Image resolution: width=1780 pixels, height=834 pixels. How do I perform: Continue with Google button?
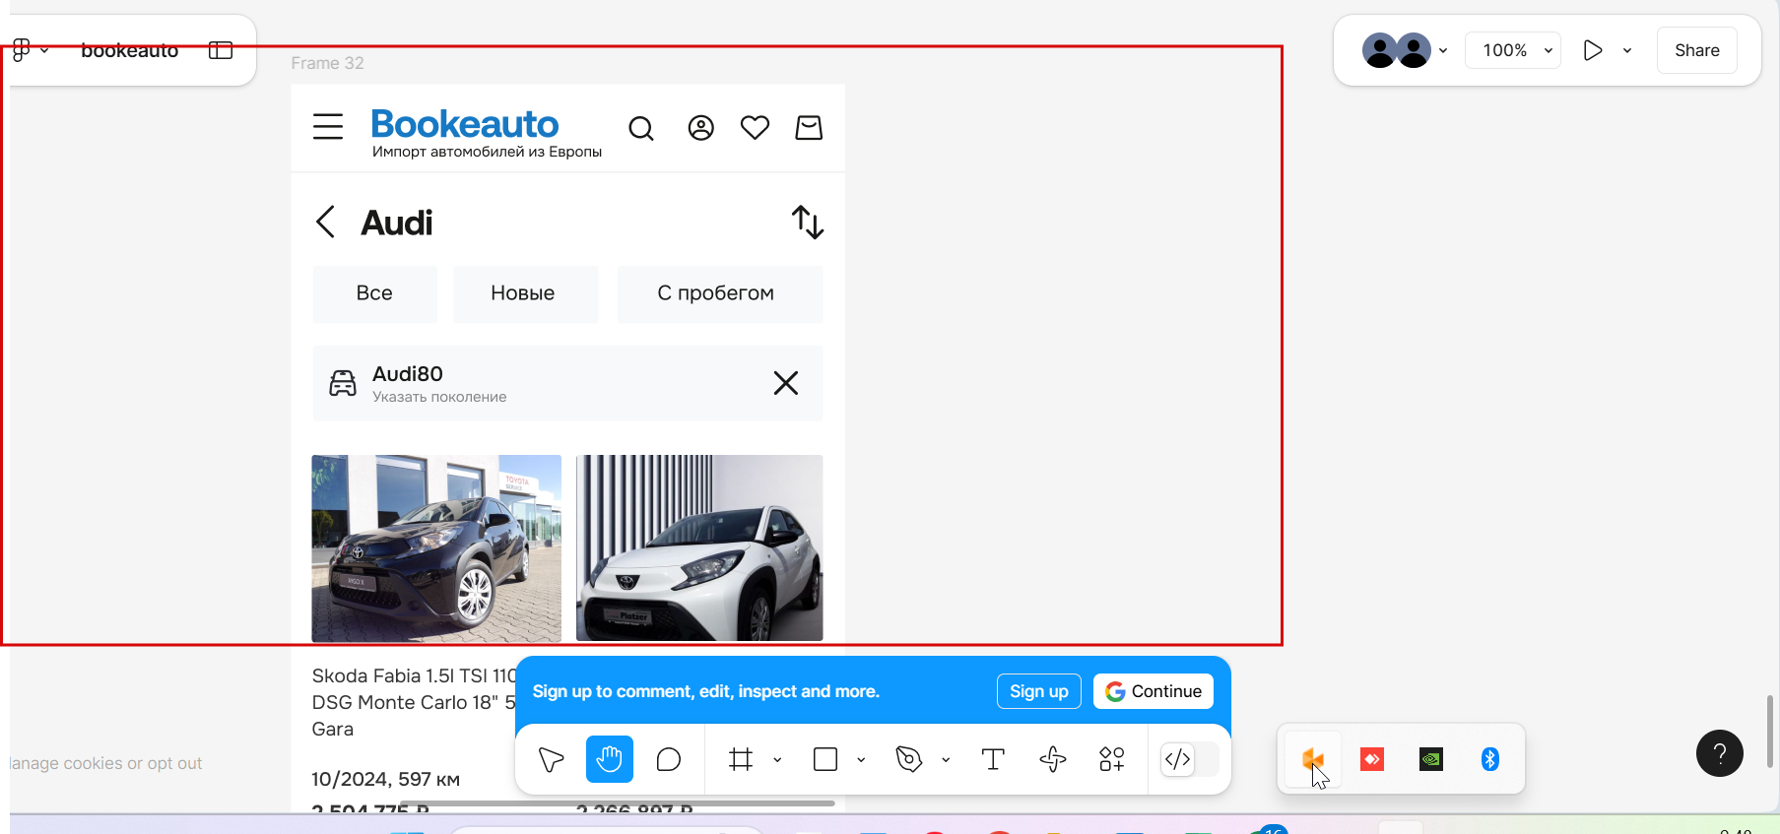(1154, 691)
